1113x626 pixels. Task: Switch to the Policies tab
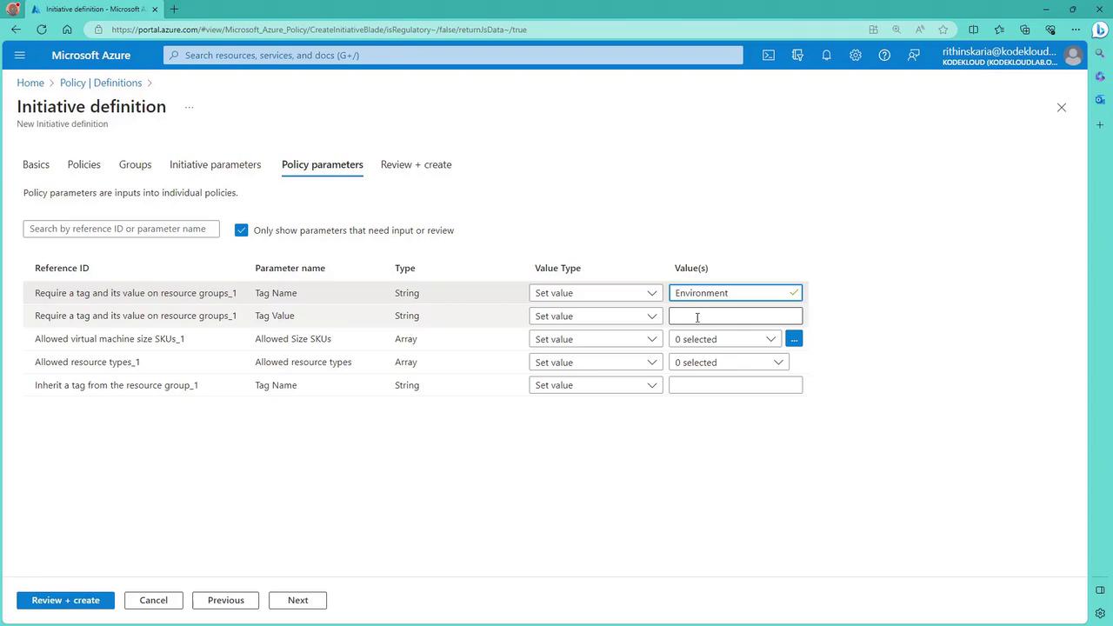(84, 164)
